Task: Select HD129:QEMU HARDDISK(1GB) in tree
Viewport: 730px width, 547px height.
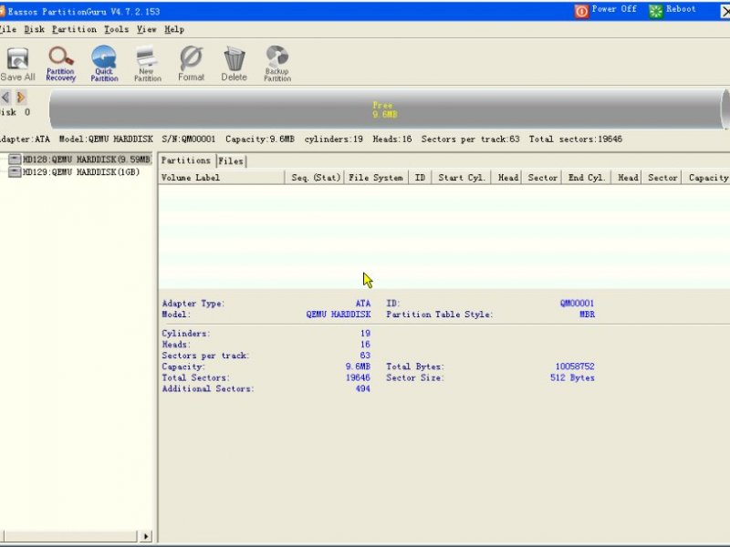Action: click(x=81, y=172)
